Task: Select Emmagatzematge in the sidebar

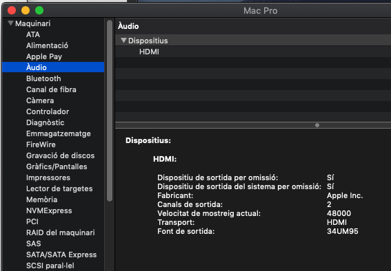Action: pyautogui.click(x=59, y=133)
